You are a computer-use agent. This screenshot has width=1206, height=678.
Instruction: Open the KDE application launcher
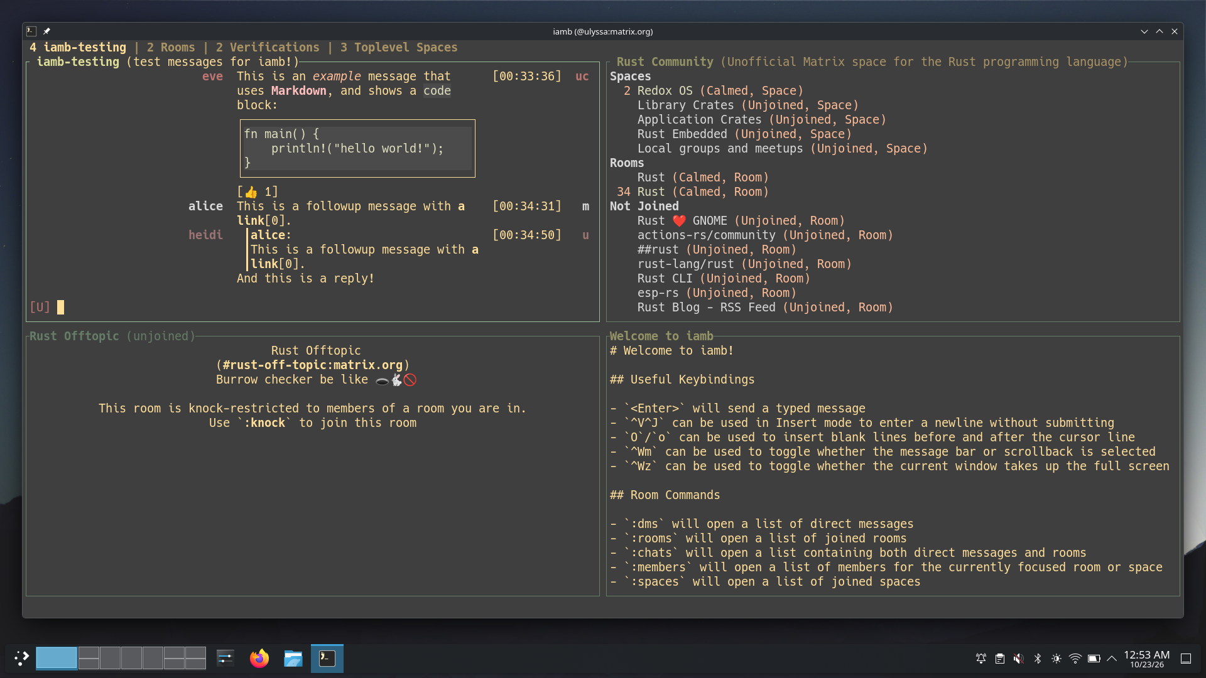click(21, 658)
